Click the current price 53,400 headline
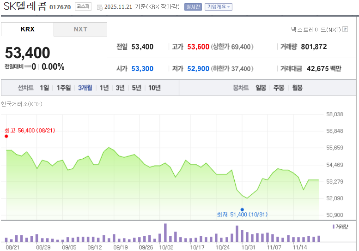 [x=27, y=53]
